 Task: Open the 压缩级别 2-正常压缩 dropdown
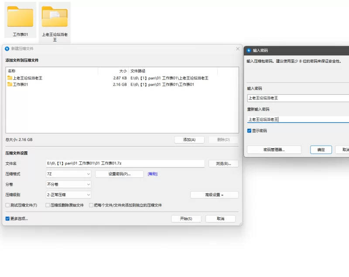click(68, 195)
